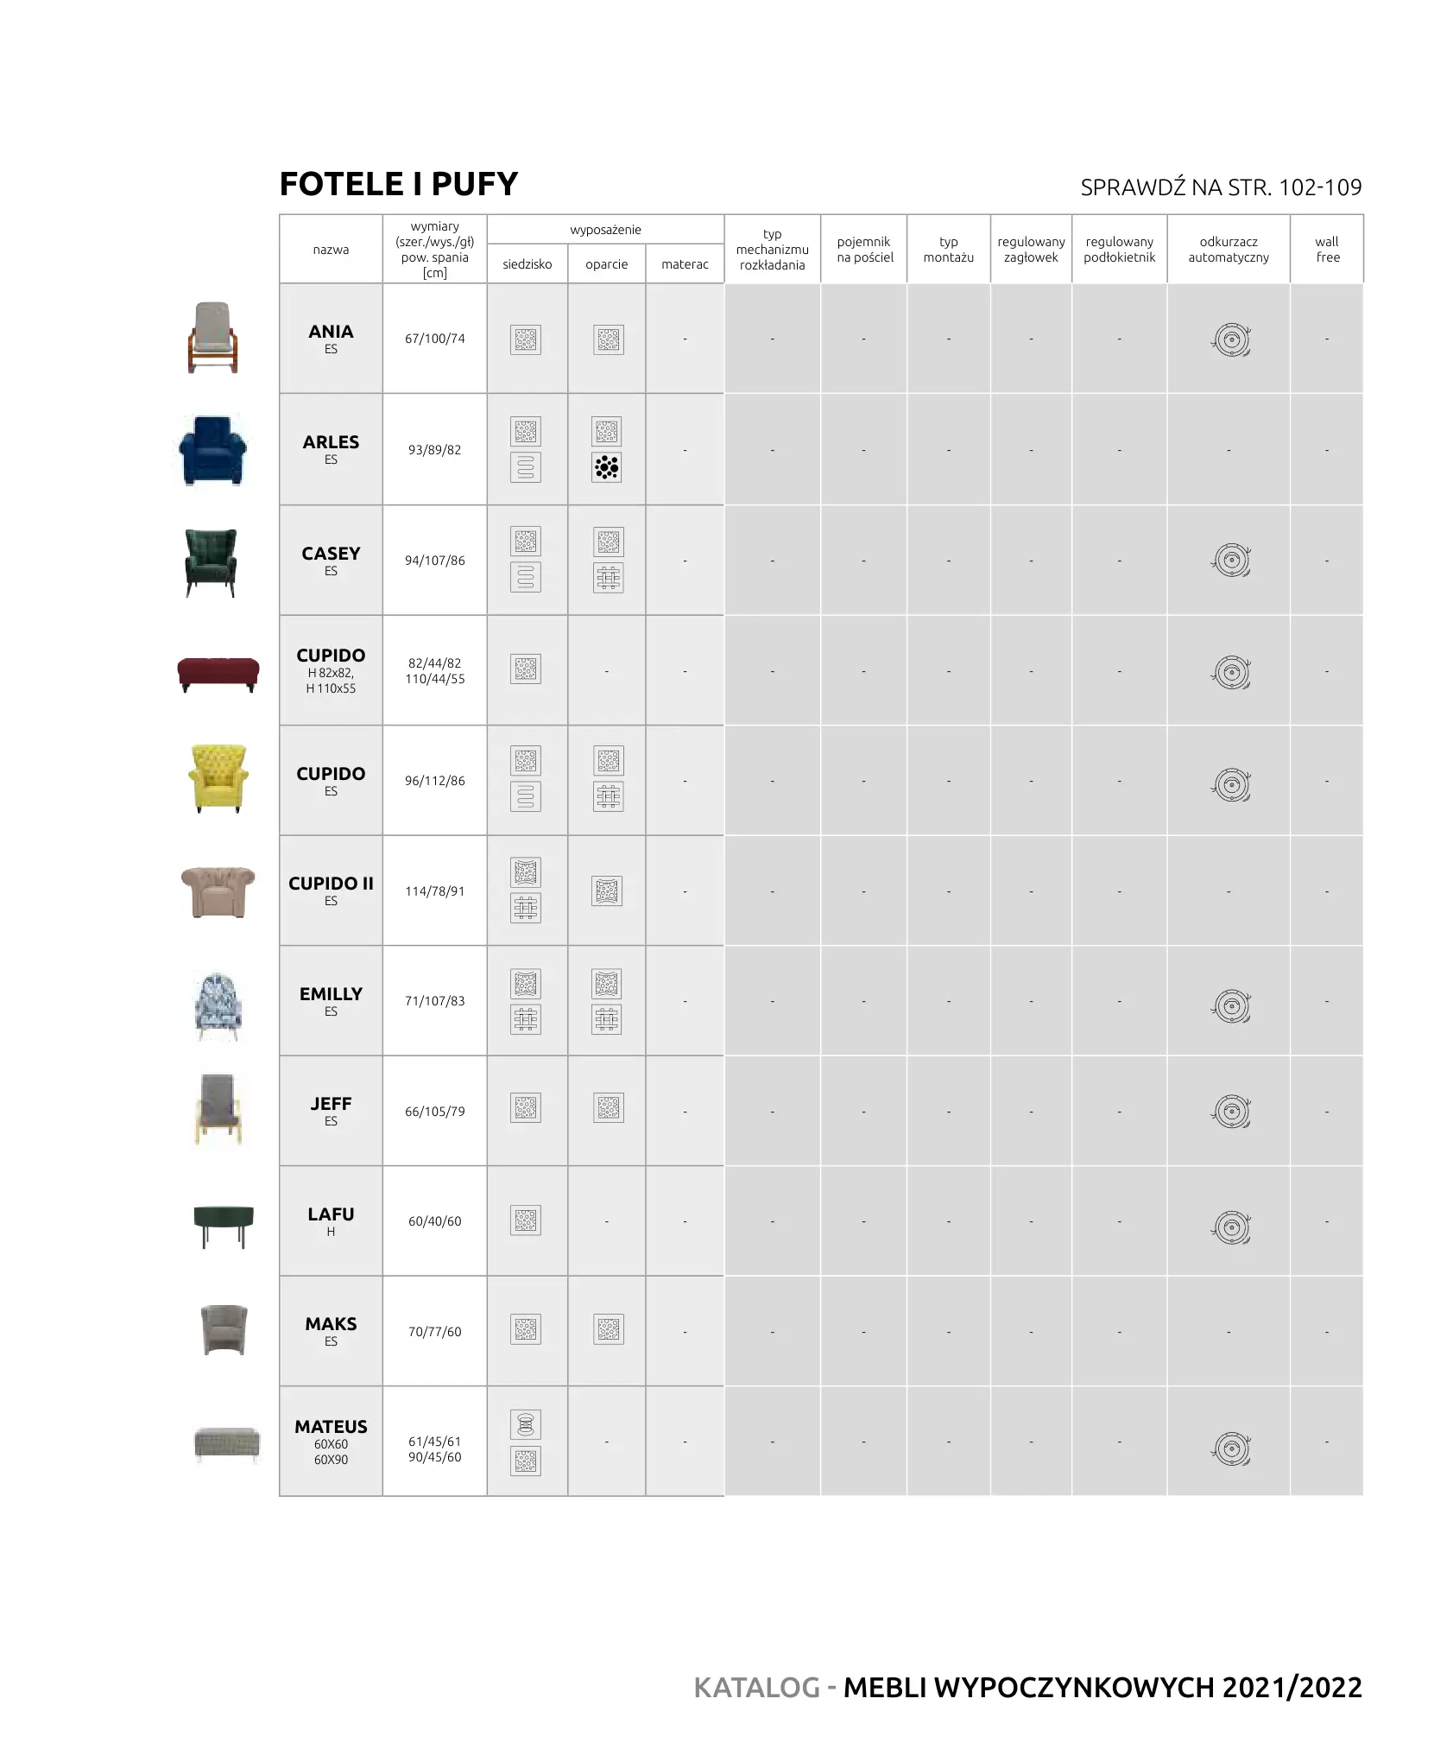Screen dimensions: 1453x1762
Task: Click the robot vacuum icon in MATEUS row
Action: tap(1231, 1448)
